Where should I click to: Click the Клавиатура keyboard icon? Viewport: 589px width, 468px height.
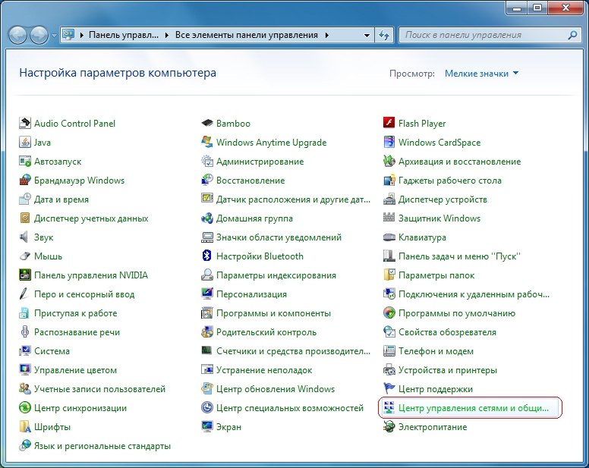tap(389, 237)
